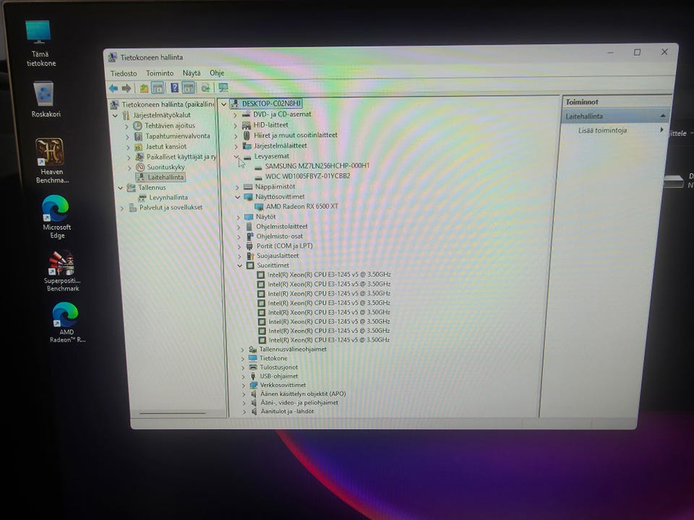This screenshot has height=520, width=694.
Task: Select AMD Radeon RX 6500 XT adapter
Action: (302, 207)
